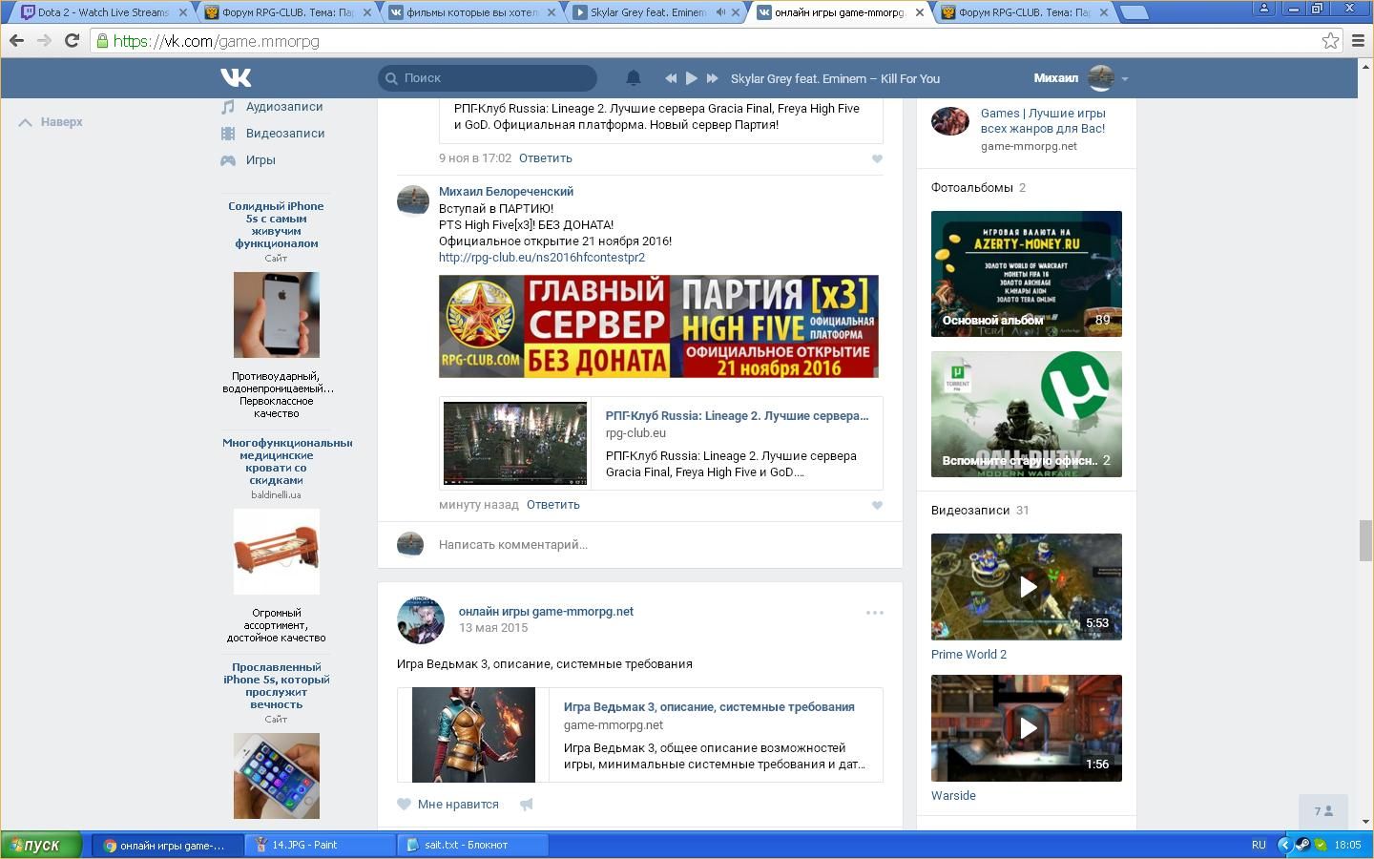Click Ответить under 9 ноя comment

click(546, 158)
